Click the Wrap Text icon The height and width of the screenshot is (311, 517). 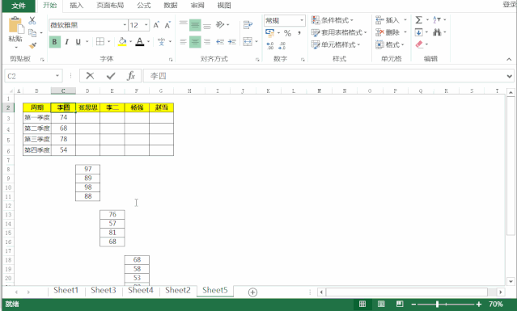[248, 25]
